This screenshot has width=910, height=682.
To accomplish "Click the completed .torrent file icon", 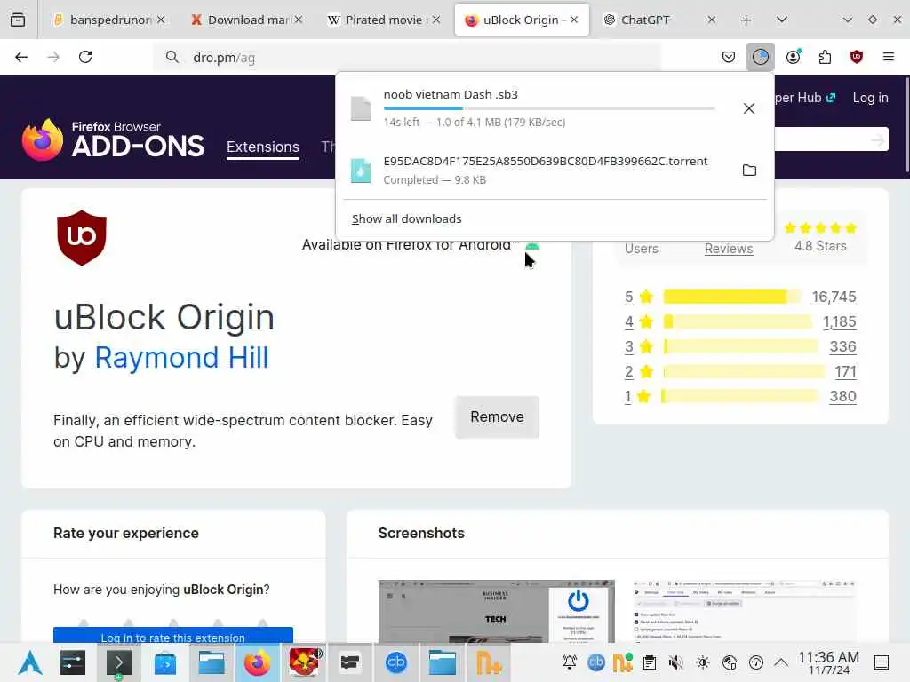I will coord(361,170).
